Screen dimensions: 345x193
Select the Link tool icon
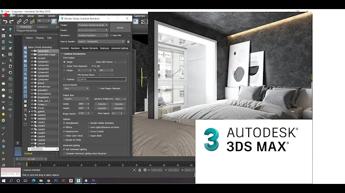tap(19, 21)
